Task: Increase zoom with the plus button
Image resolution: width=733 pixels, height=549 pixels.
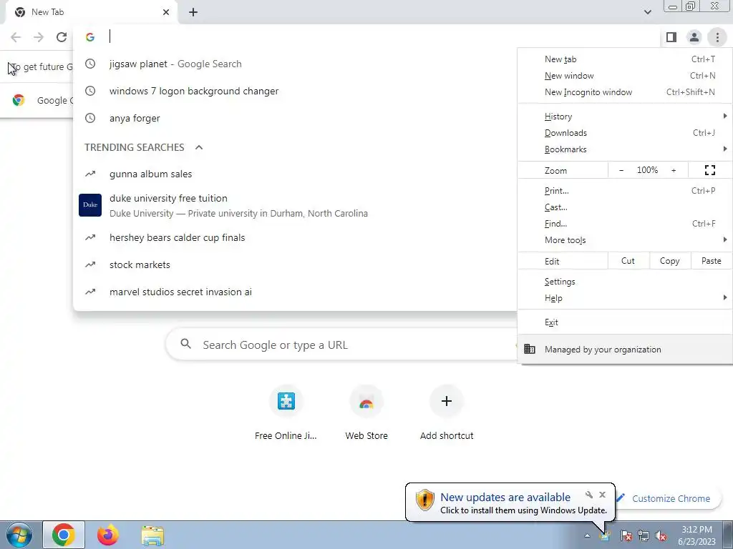Action: (674, 170)
